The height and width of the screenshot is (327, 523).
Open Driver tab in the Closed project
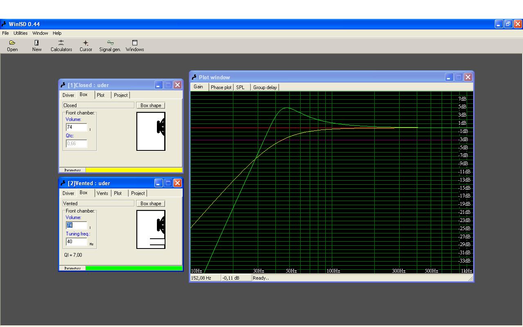tap(68, 95)
